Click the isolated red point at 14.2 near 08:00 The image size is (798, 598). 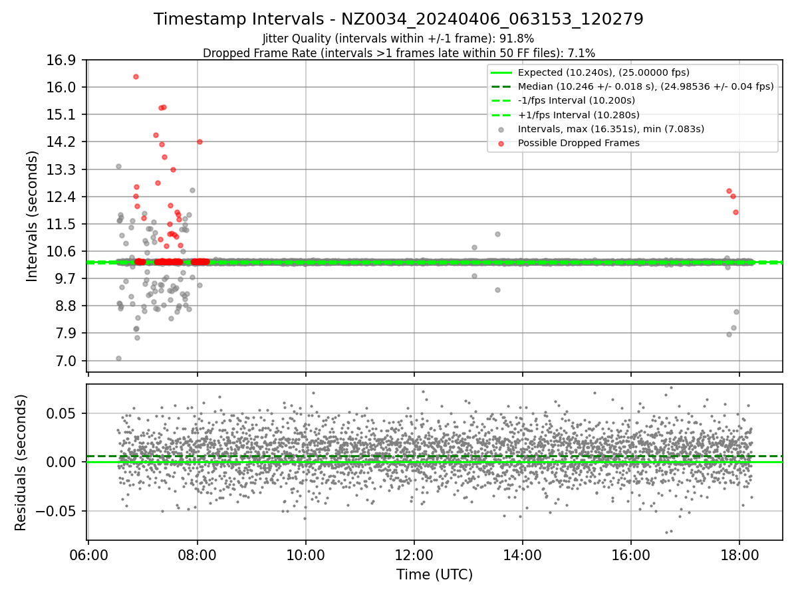(x=199, y=142)
